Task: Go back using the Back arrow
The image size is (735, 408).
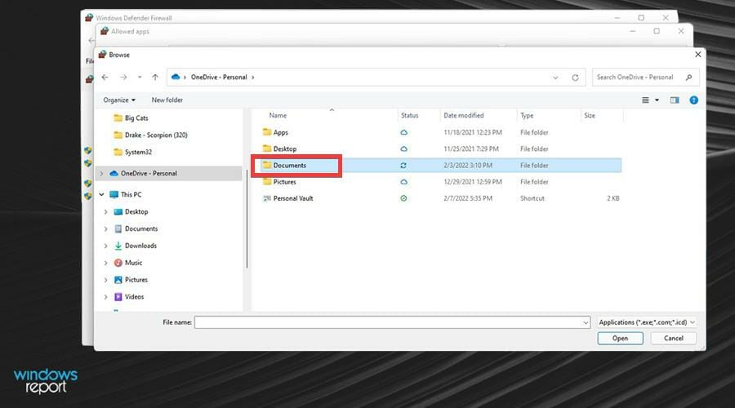Action: [105, 78]
